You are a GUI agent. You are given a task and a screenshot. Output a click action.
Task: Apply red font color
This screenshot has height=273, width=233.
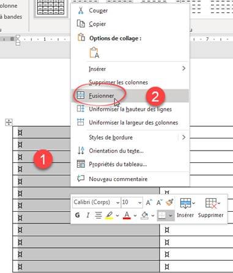coord(127,215)
